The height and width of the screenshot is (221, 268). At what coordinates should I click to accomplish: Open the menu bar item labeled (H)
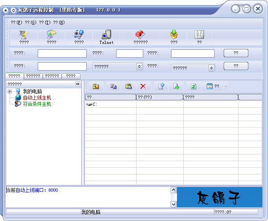(x=59, y=22)
